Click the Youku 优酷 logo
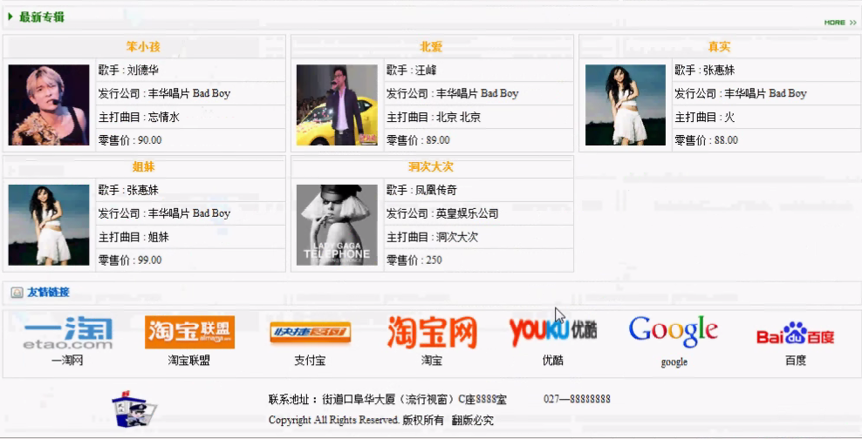 [x=553, y=331]
